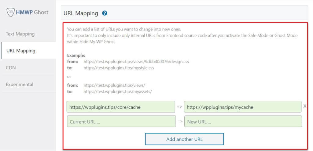Click the example test.wpplugins.tips/views/ URL text
313x151 pixels.
(x=114, y=85)
